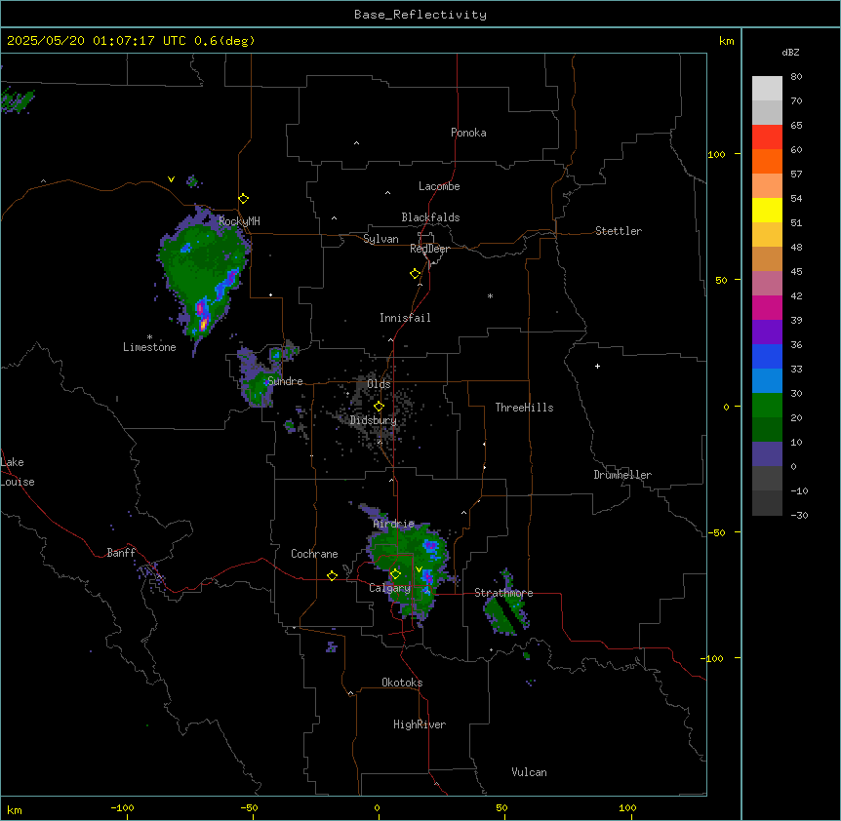Click the dBZ legend heading
841x821 pixels.
coord(790,53)
